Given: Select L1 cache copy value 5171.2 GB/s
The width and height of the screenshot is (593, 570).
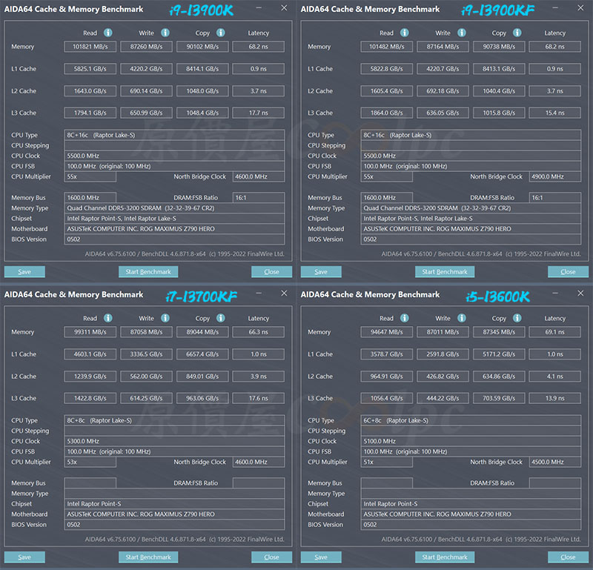Looking at the screenshot, I should point(499,354).
